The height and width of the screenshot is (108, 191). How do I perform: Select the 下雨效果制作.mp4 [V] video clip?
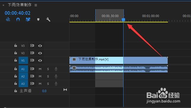pyautogui.click(x=119, y=60)
